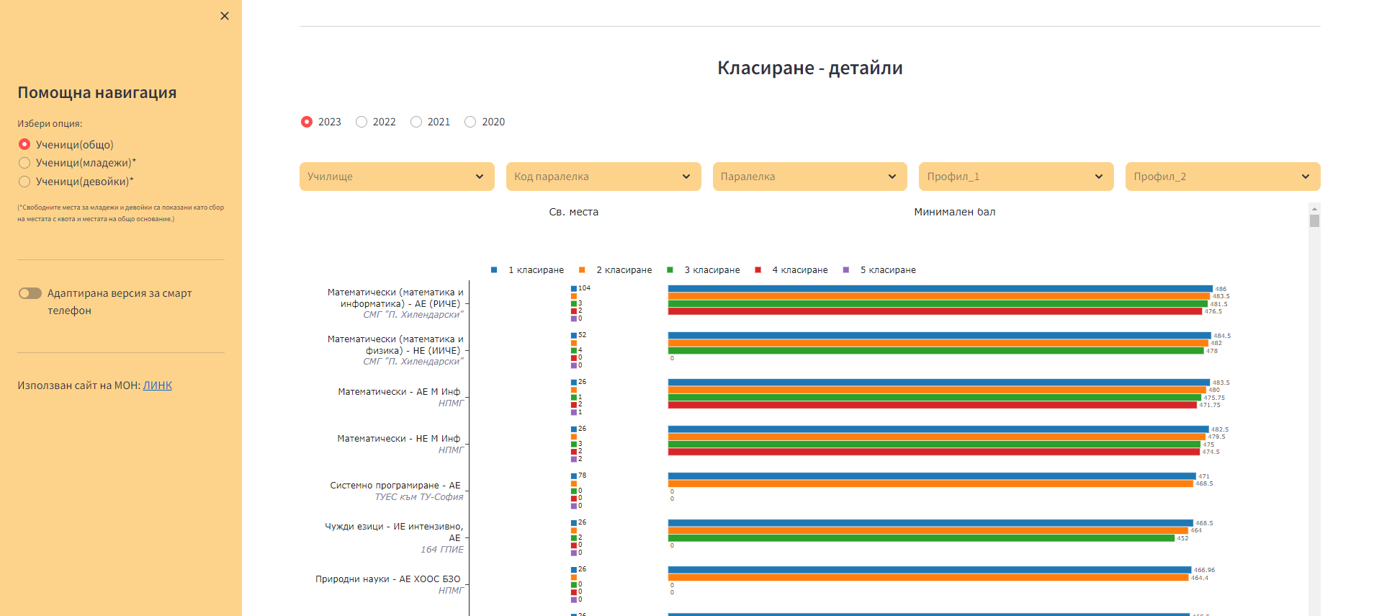Expand the Училище dropdown
Viewport: 1374px width, 616px height.
397,177
